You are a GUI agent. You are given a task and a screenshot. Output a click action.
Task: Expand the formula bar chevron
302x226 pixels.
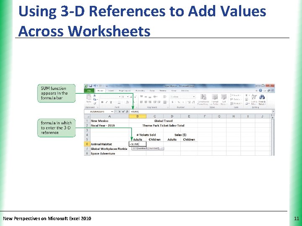click(x=273, y=112)
